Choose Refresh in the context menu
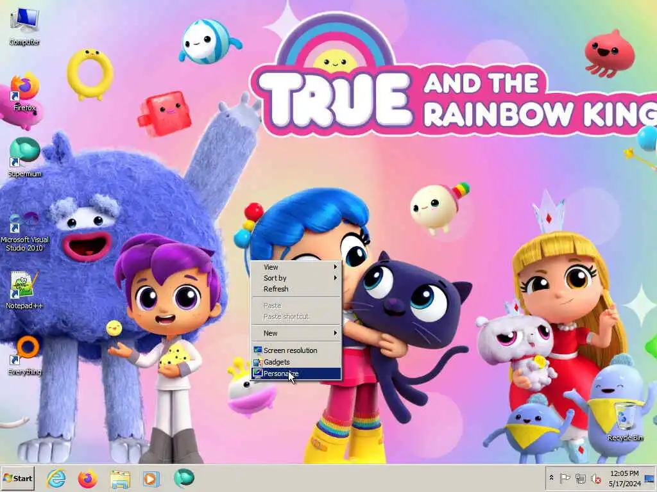 tap(296, 289)
